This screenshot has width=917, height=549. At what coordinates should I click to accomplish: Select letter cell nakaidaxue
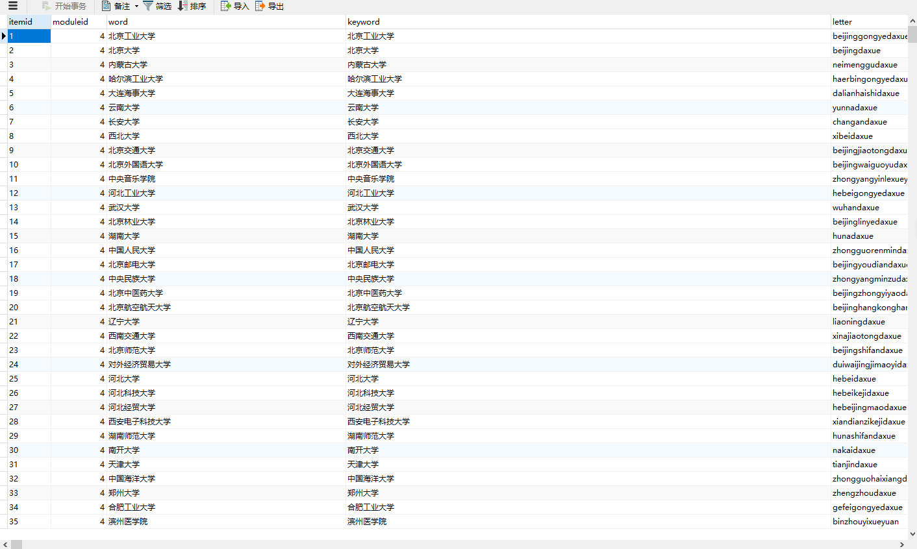(x=869, y=450)
